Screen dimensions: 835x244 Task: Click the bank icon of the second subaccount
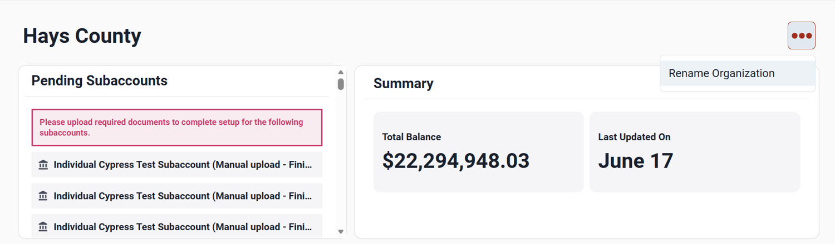(x=43, y=196)
